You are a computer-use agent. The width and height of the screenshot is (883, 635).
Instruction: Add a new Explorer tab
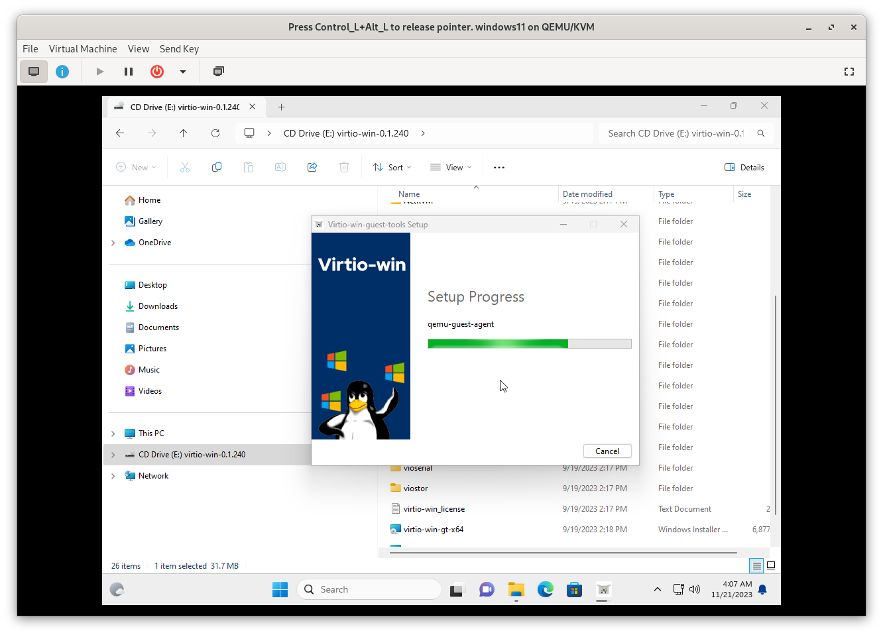click(x=281, y=107)
